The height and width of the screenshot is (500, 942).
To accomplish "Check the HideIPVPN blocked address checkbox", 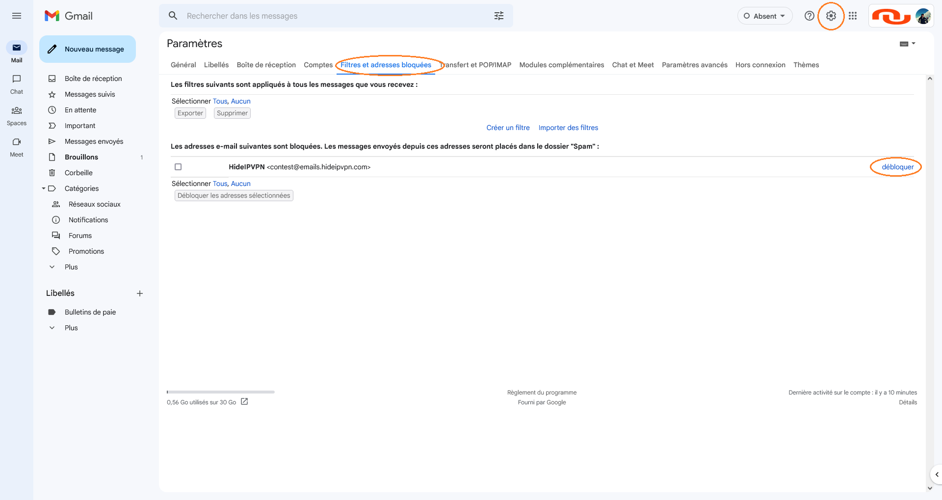I will pos(178,167).
